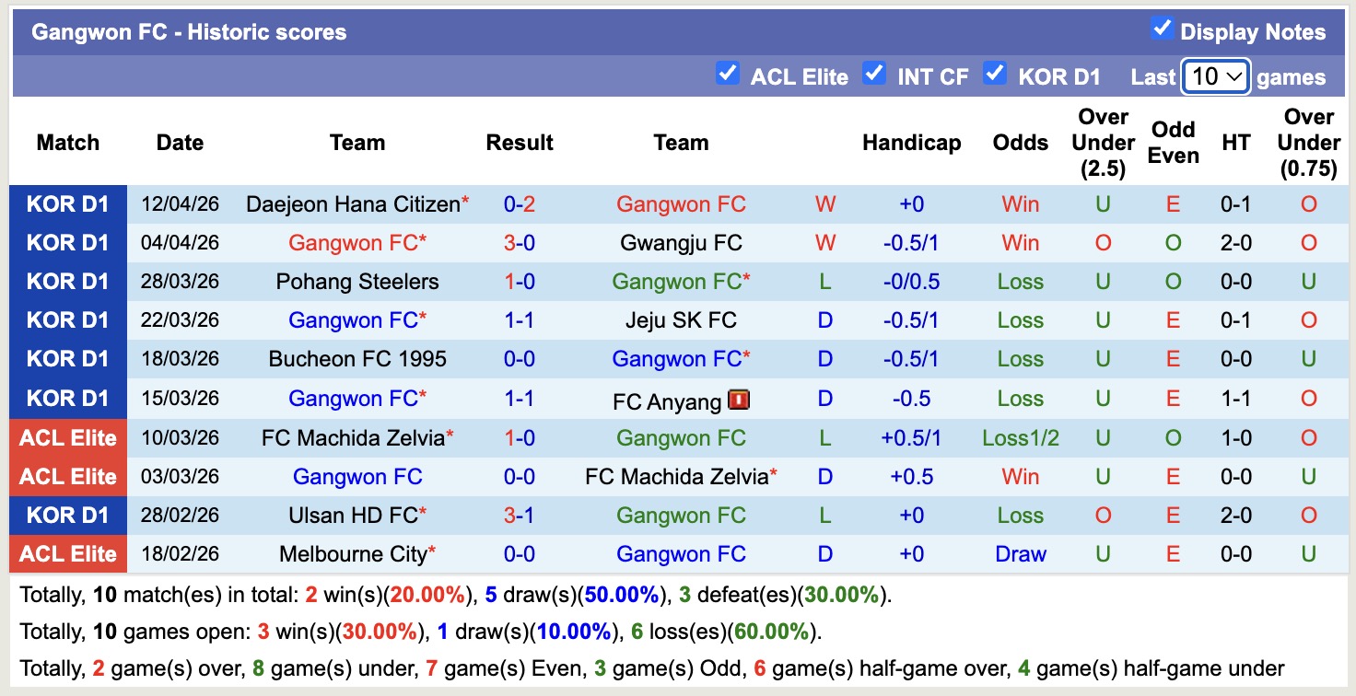Open the Ulsan HD FC team page
The height and width of the screenshot is (696, 1356).
357,515
